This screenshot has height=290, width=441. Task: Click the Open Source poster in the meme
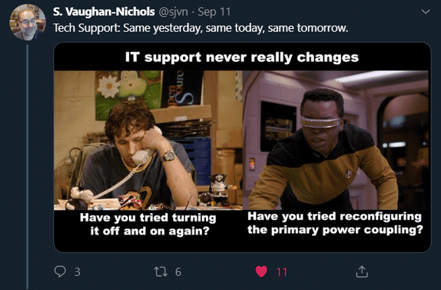pyautogui.click(x=182, y=88)
